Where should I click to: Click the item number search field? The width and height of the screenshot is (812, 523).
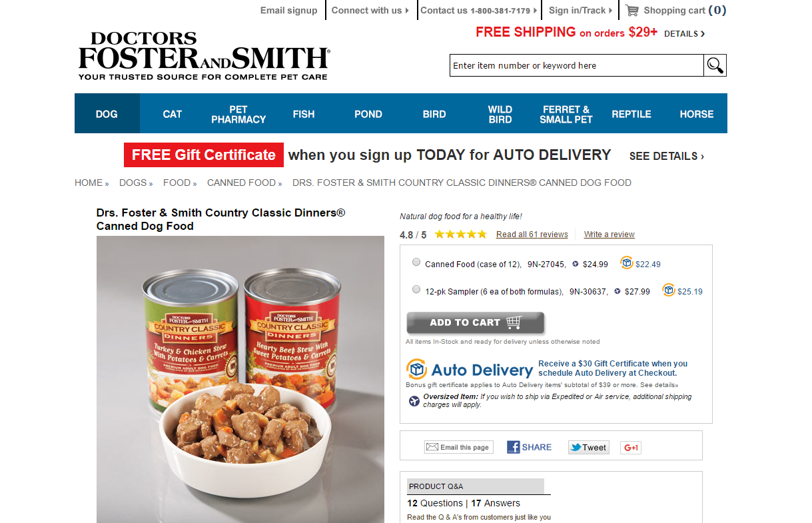tap(577, 65)
